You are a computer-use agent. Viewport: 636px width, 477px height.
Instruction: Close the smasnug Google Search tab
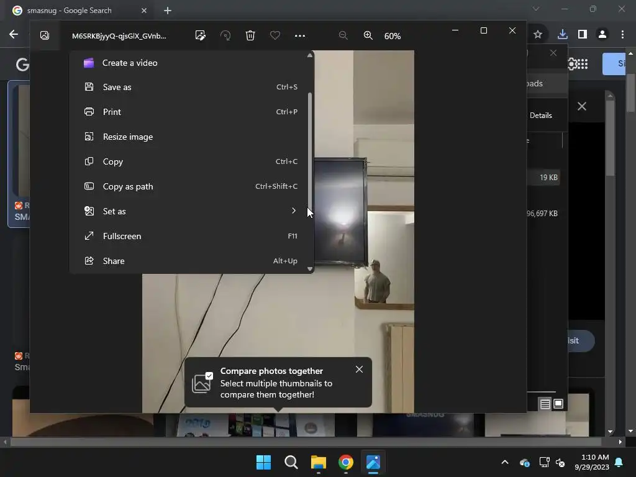[144, 11]
